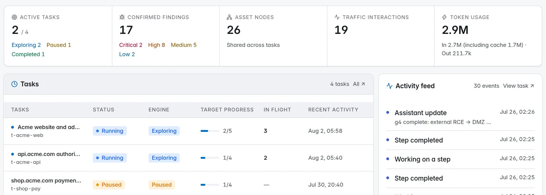
Task: Open View task link in Activity feed
Action: pos(519,85)
